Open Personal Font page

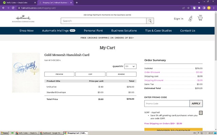coord(93,31)
